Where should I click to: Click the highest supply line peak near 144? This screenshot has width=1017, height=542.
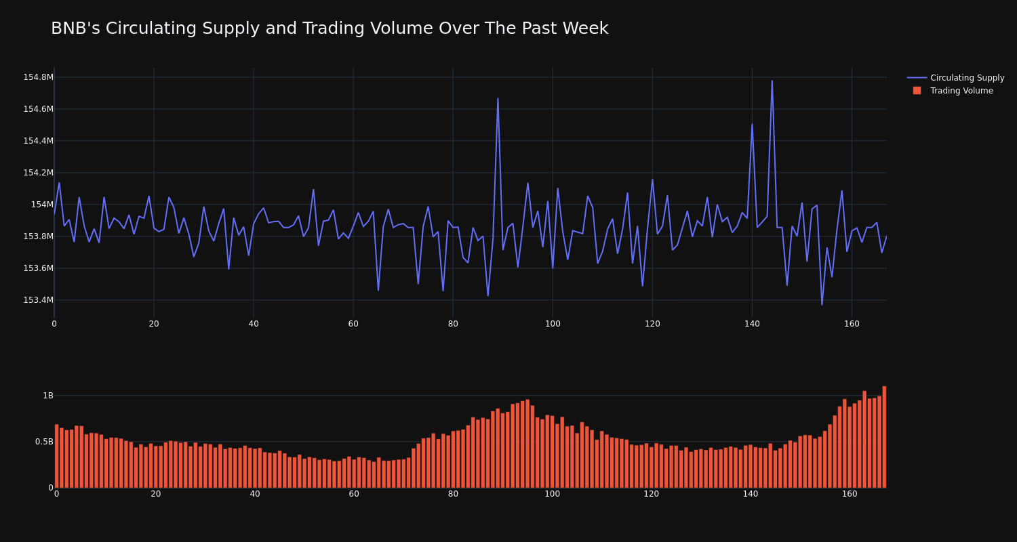772,81
